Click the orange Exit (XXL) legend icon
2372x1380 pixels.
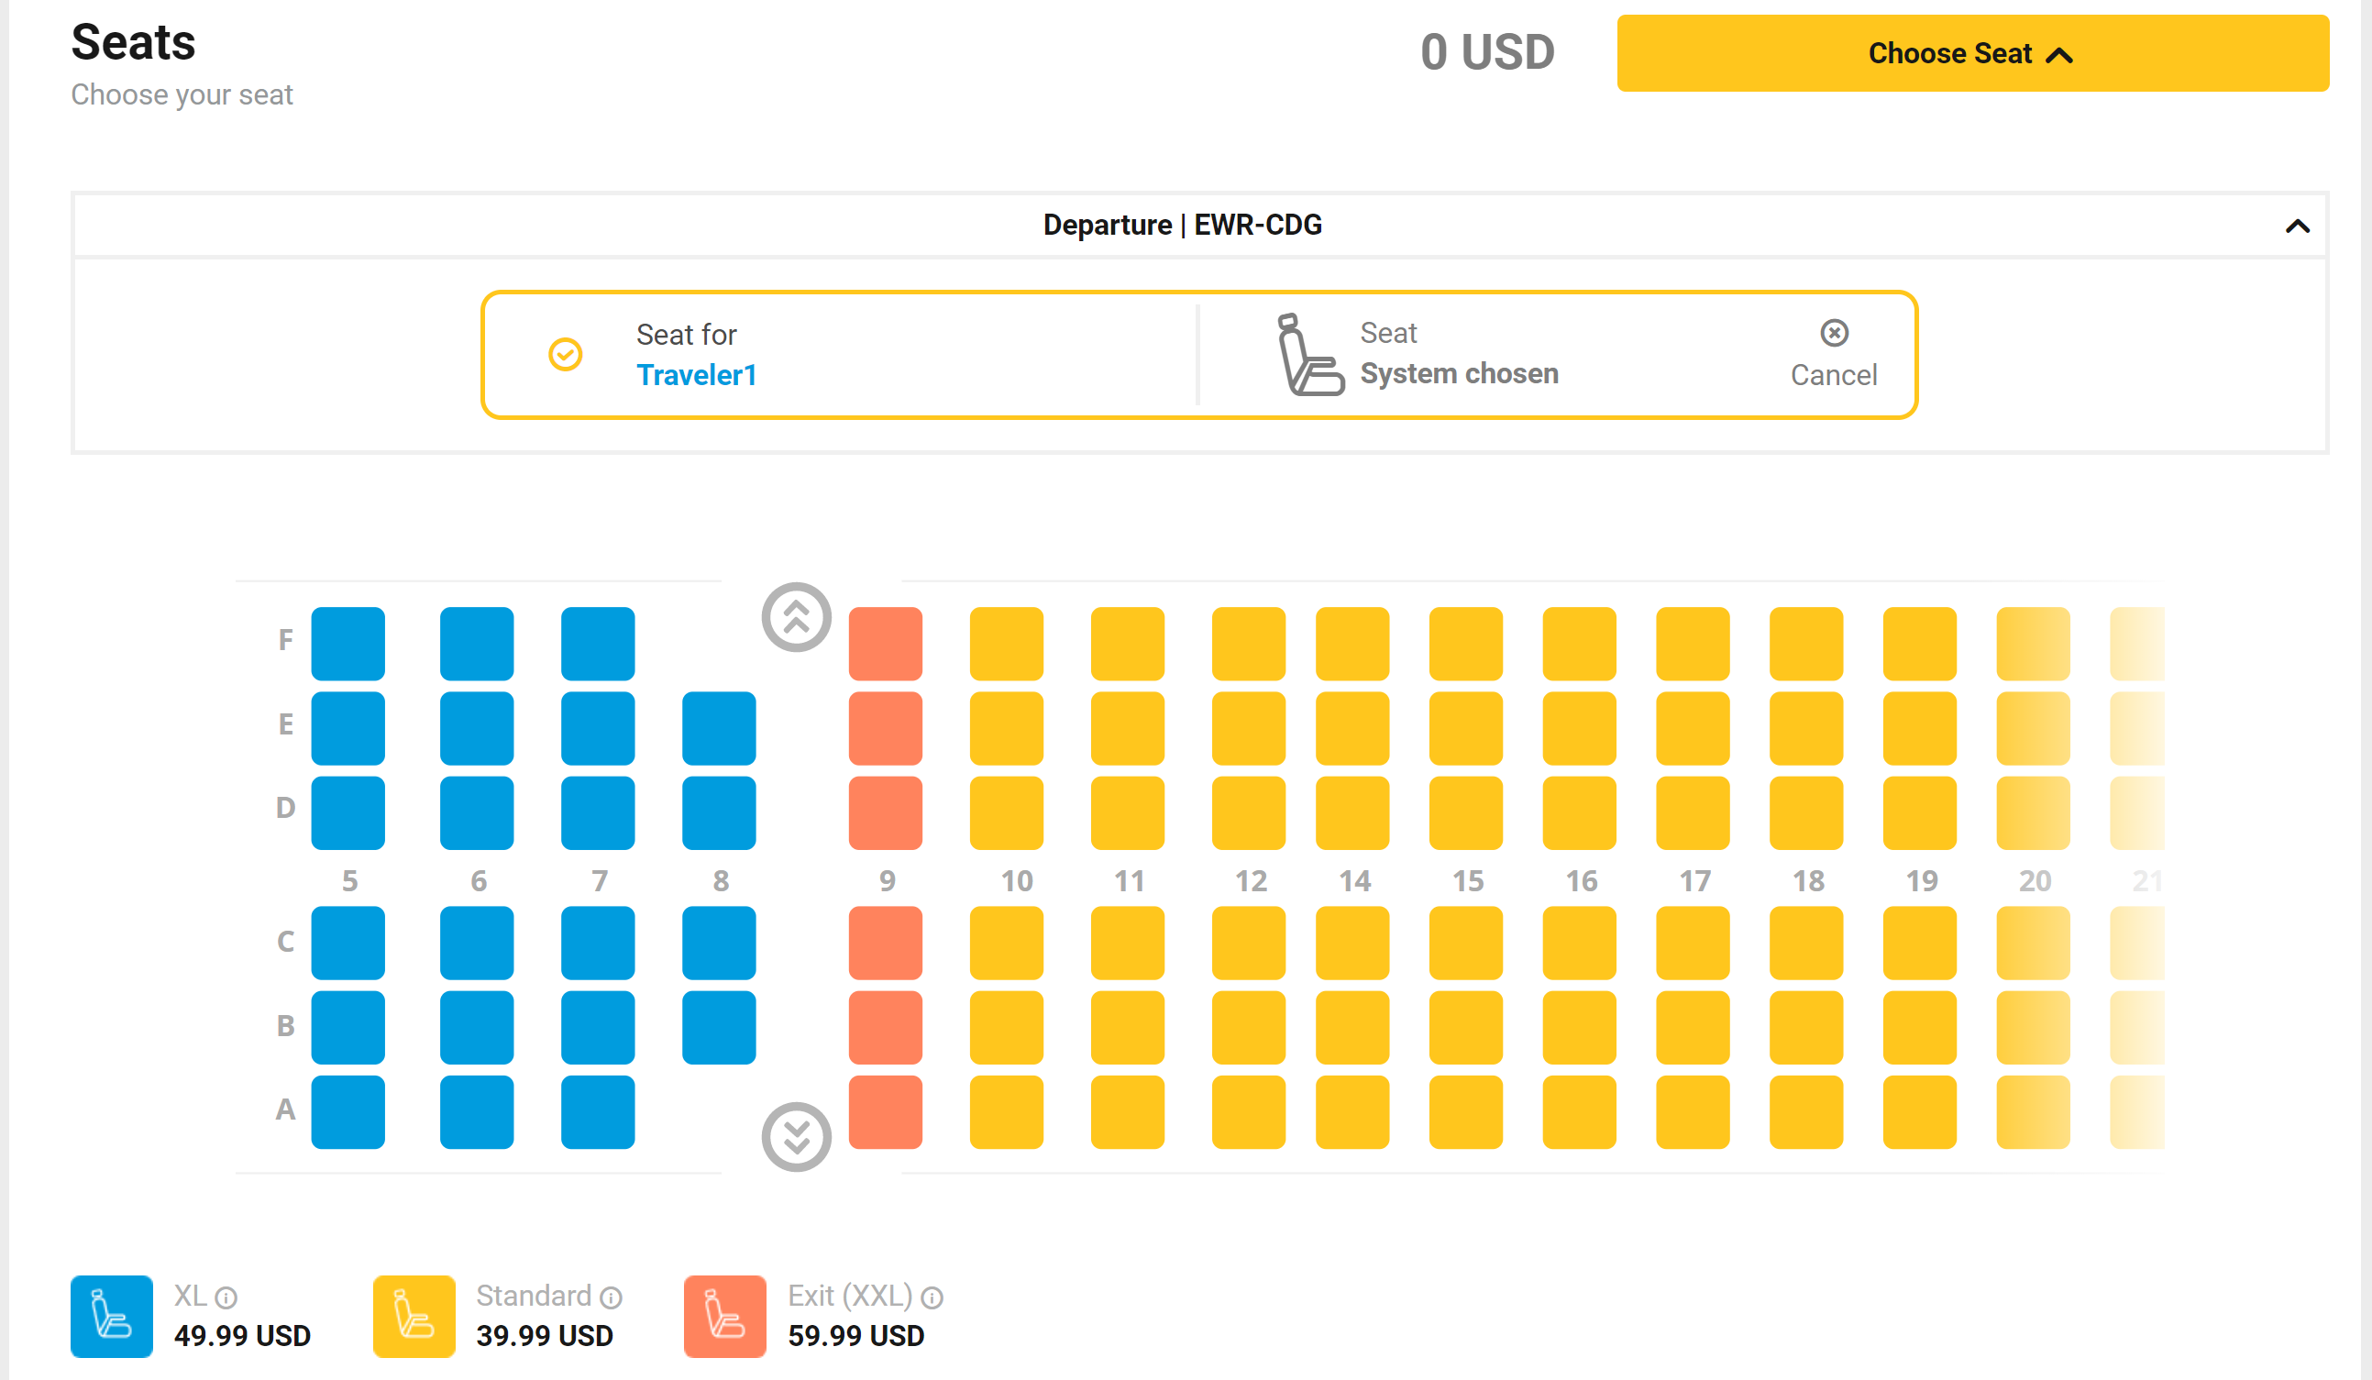point(724,1316)
